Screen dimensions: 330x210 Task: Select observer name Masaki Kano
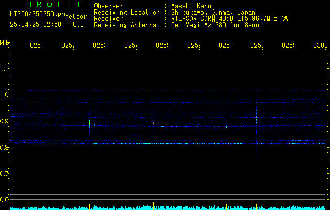click(191, 6)
